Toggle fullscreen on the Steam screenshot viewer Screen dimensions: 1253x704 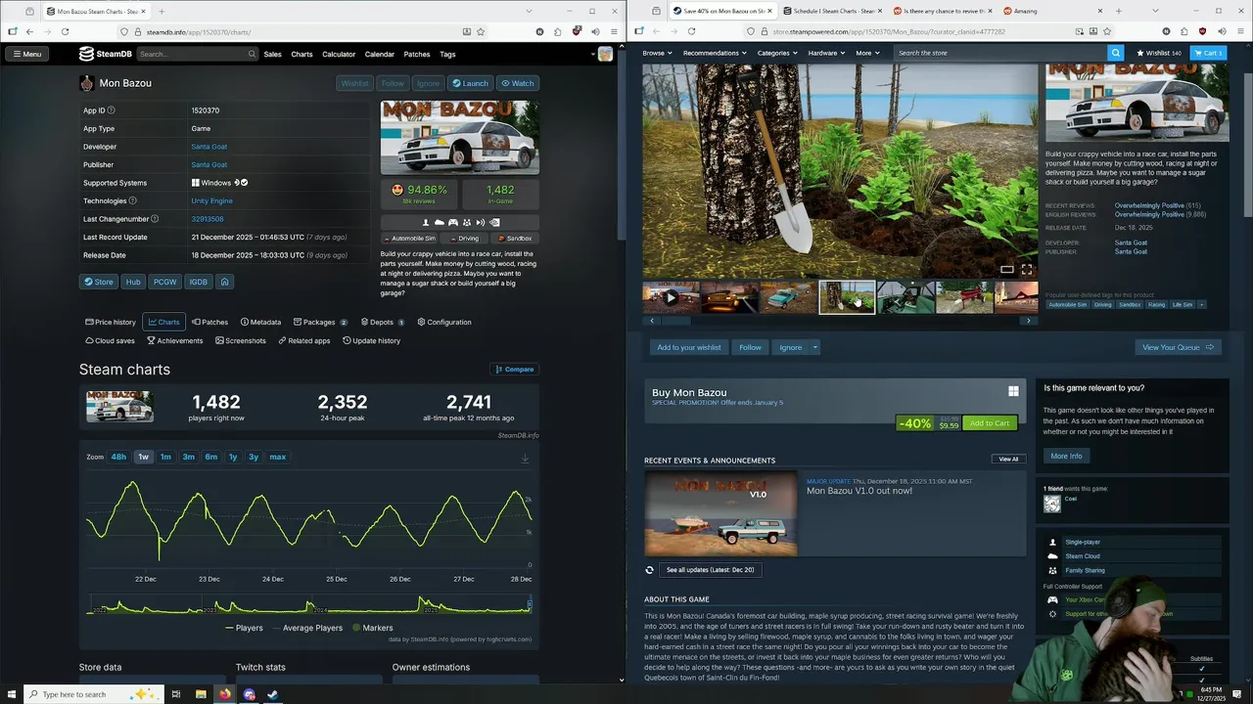[1026, 269]
